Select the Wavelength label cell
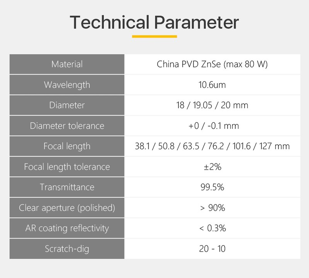 (67, 85)
